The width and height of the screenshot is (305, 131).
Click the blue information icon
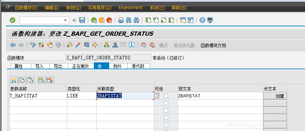tap(132, 45)
